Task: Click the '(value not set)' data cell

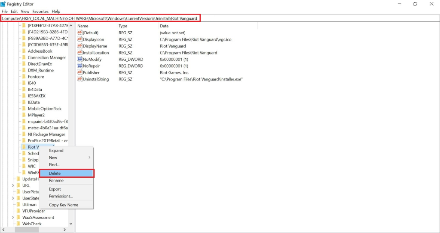Action: (x=173, y=33)
